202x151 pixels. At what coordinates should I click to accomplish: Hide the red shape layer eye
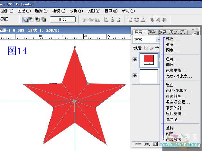(135, 60)
